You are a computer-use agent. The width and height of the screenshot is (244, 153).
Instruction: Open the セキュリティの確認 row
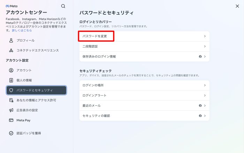click(144, 116)
